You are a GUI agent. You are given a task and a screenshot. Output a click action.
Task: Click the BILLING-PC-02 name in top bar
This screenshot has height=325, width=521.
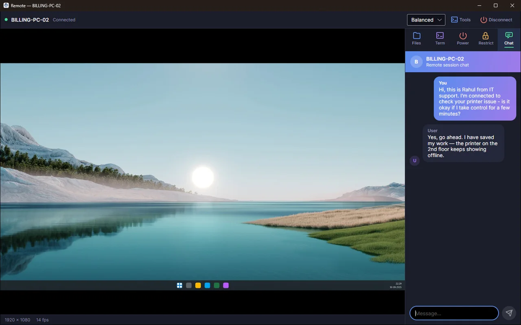(x=30, y=20)
